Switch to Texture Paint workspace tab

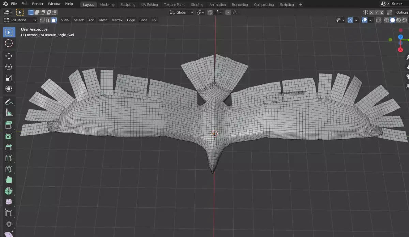174,5
